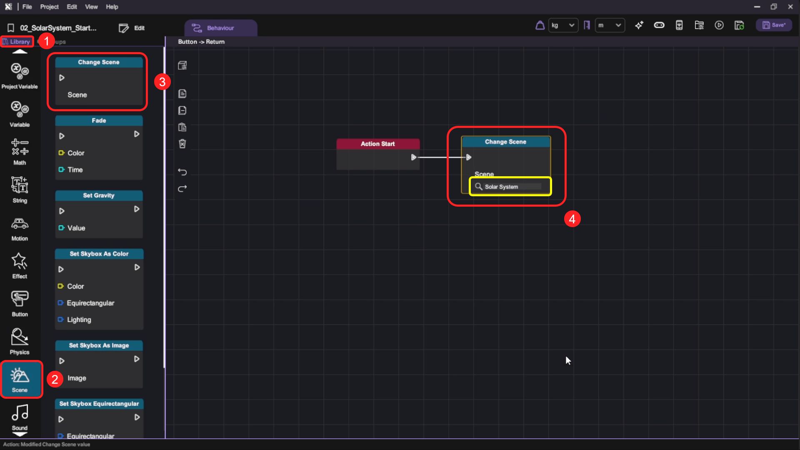Viewport: 800px width, 450px height.
Task: Click the VR headset icon
Action: [659, 25]
